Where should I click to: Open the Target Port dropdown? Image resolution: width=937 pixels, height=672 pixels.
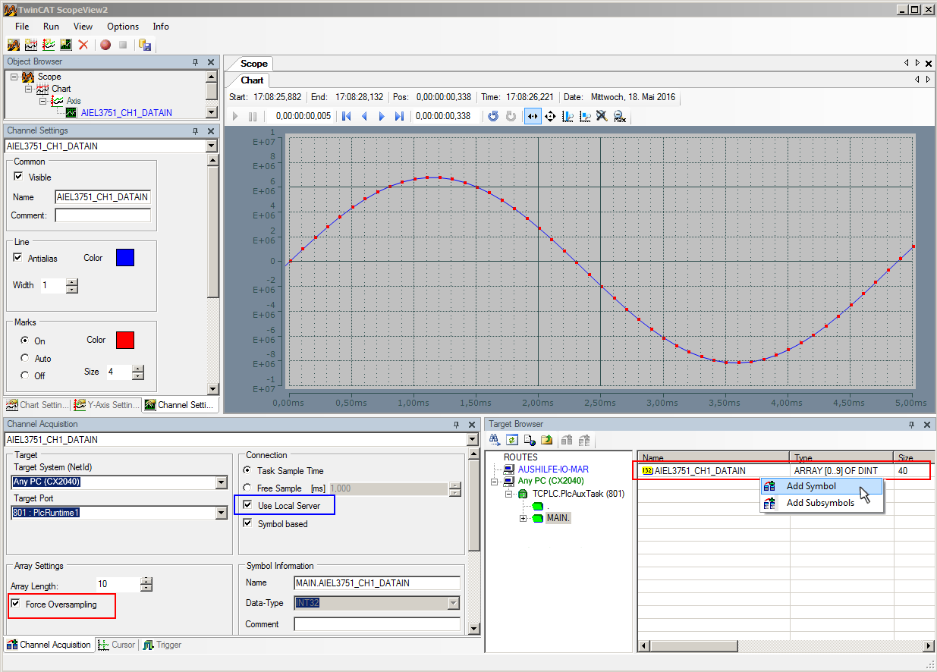click(x=221, y=513)
